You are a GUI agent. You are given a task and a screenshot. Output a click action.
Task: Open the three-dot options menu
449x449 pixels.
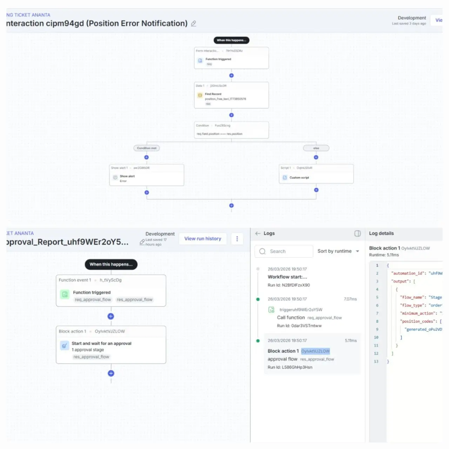[237, 239]
